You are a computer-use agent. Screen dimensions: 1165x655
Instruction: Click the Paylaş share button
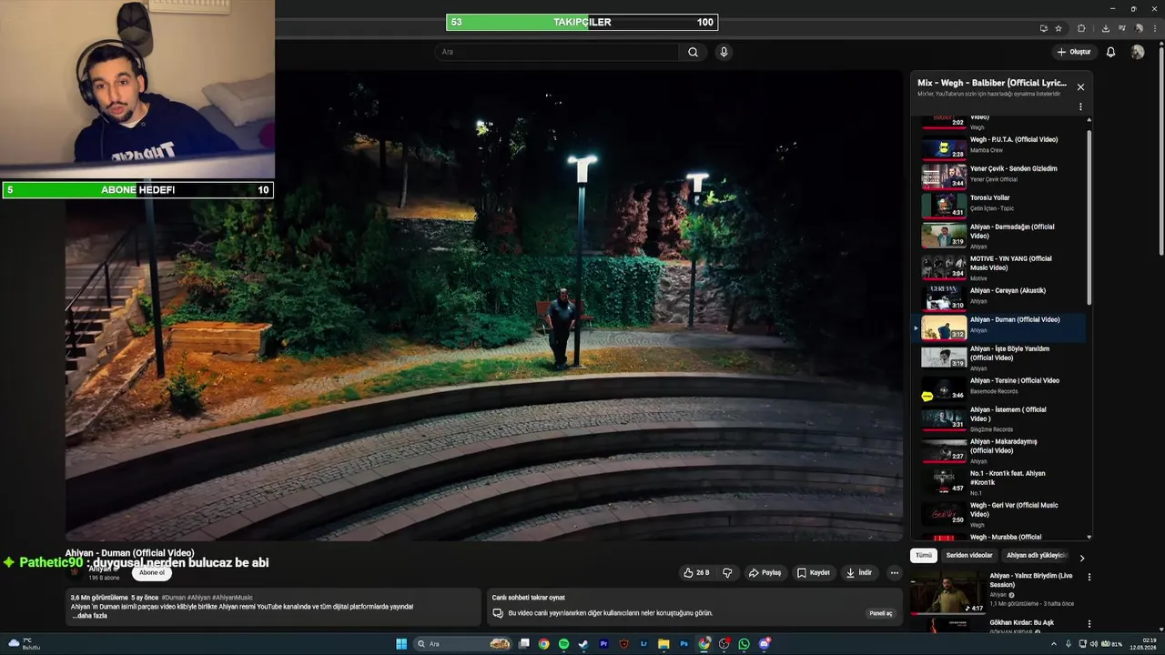pyautogui.click(x=765, y=572)
